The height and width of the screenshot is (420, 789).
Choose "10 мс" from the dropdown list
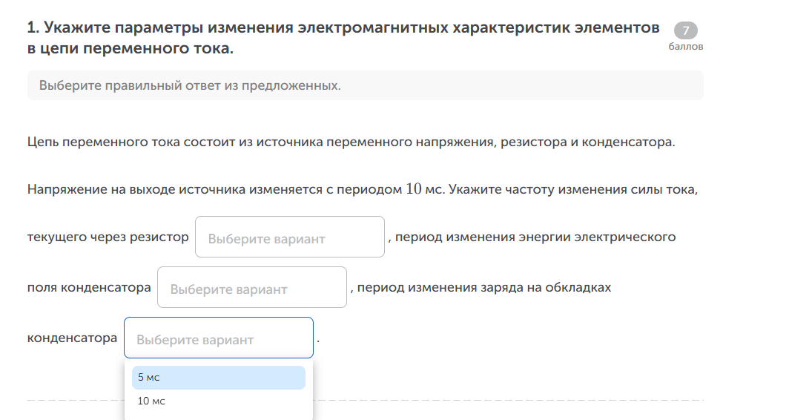coord(218,401)
